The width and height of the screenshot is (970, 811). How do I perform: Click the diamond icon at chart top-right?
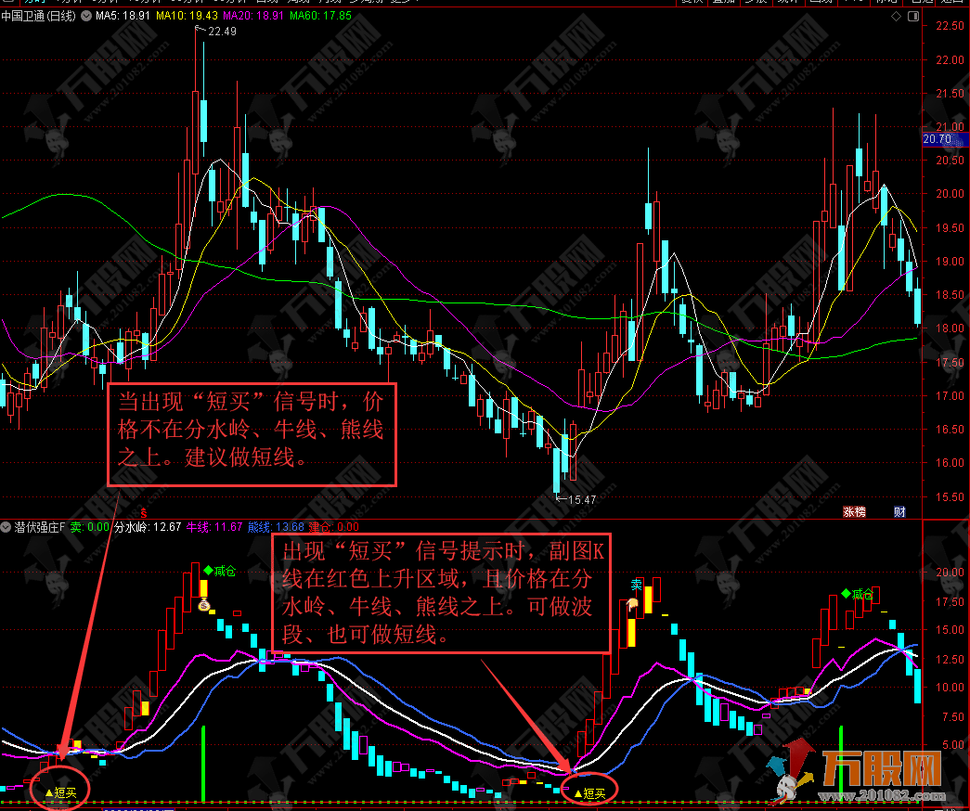(896, 16)
